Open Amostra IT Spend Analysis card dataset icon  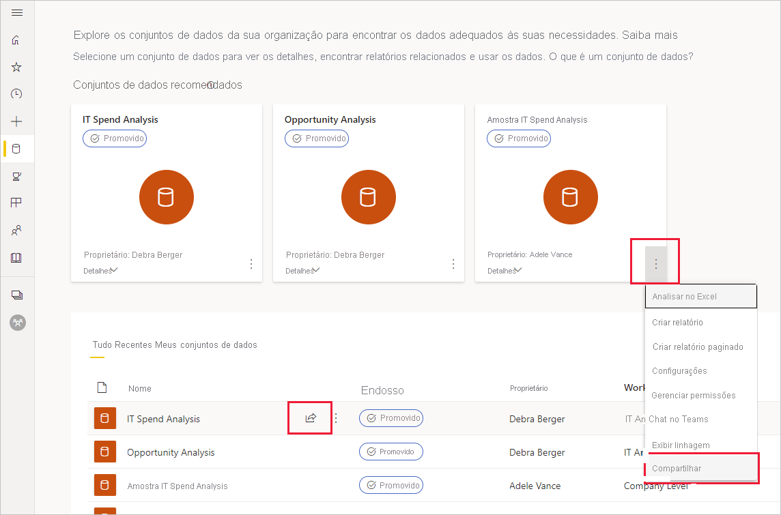[571, 197]
